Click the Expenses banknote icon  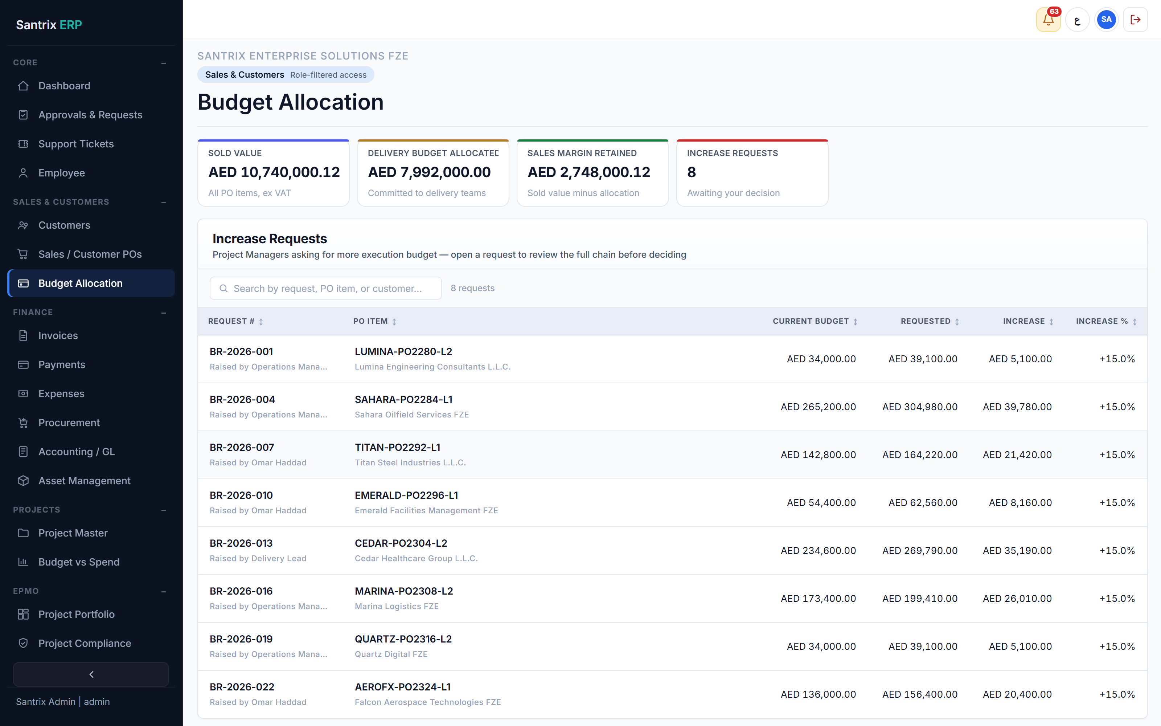[23, 394]
